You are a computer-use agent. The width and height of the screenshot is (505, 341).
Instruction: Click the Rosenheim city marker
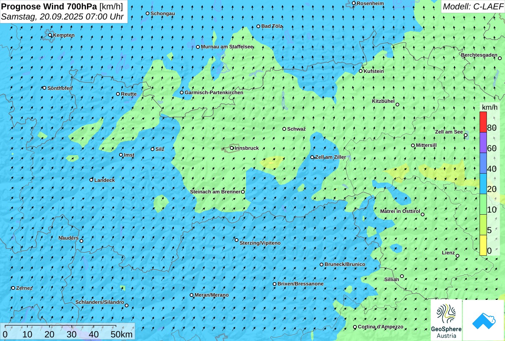[354, 3]
